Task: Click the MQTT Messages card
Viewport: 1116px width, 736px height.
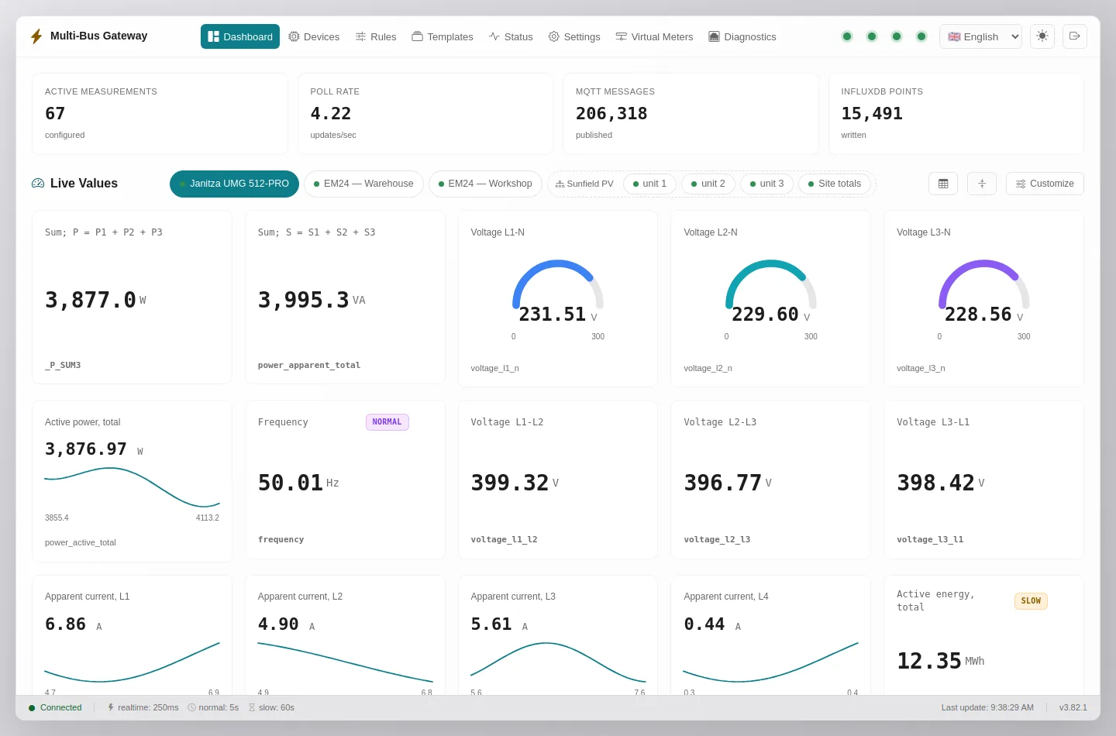Action: click(x=691, y=114)
